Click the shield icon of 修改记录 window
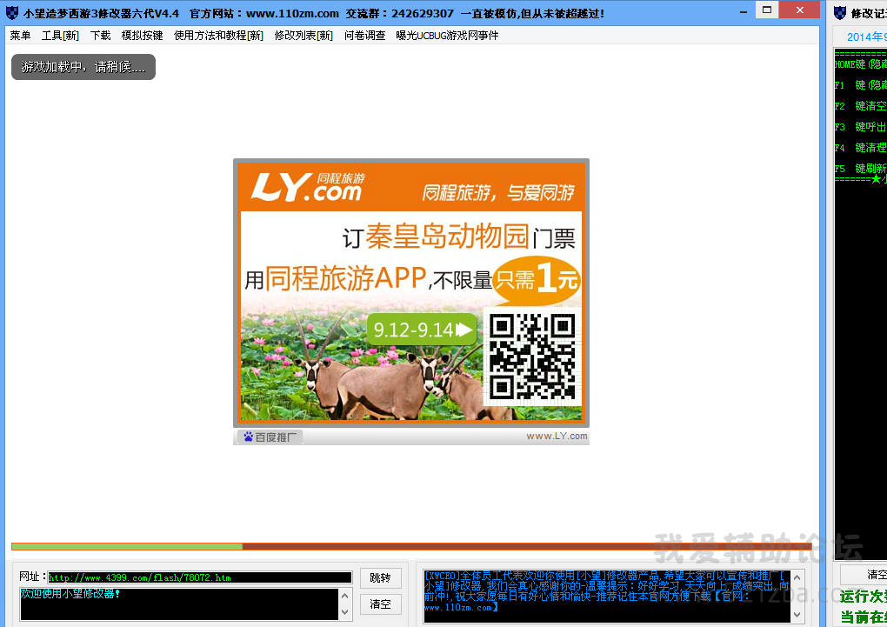This screenshot has width=887, height=627. (840, 13)
